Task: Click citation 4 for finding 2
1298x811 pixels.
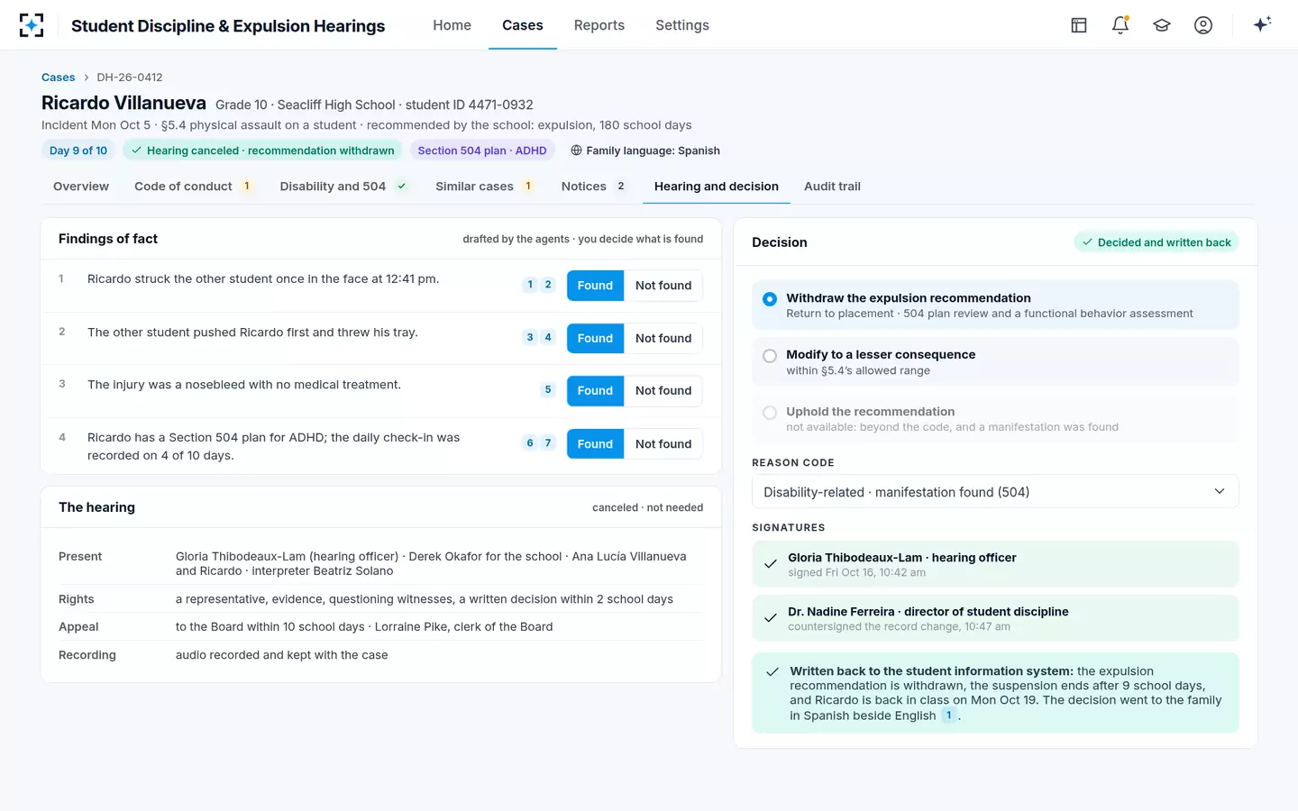Action: coord(548,338)
